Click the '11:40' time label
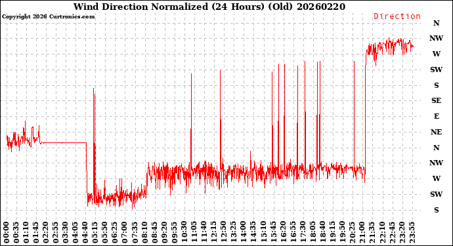 point(204,233)
